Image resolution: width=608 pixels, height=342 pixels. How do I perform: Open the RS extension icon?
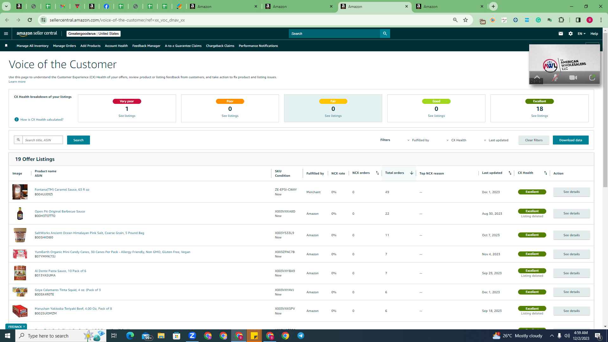tap(550, 20)
